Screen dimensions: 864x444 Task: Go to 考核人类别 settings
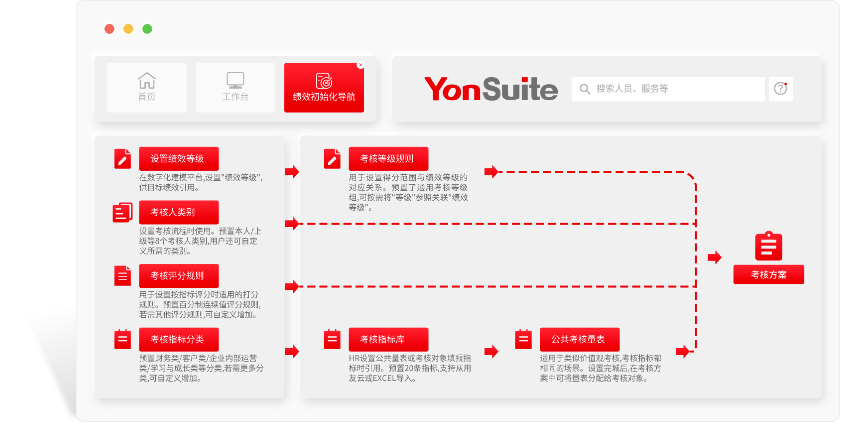pyautogui.click(x=179, y=212)
